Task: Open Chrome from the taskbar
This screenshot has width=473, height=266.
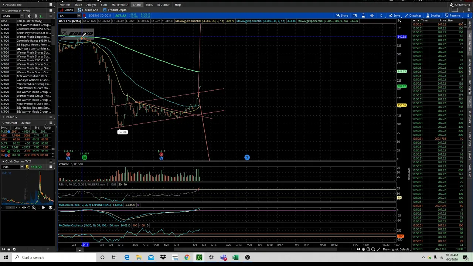Action: point(187,258)
